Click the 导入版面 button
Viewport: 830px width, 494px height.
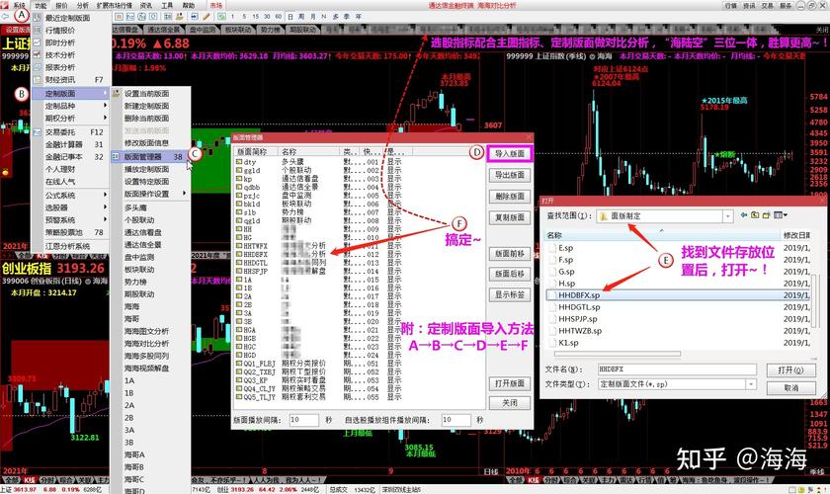coord(509,153)
